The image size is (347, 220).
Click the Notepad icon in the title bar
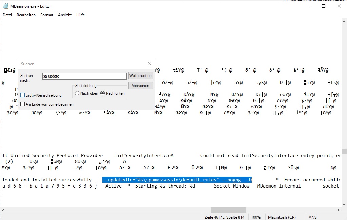pyautogui.click(x=6, y=6)
